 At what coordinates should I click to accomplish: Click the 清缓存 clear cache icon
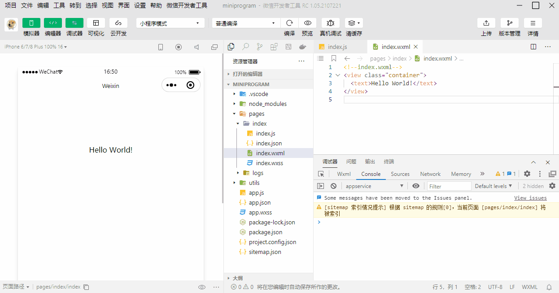tap(354, 23)
